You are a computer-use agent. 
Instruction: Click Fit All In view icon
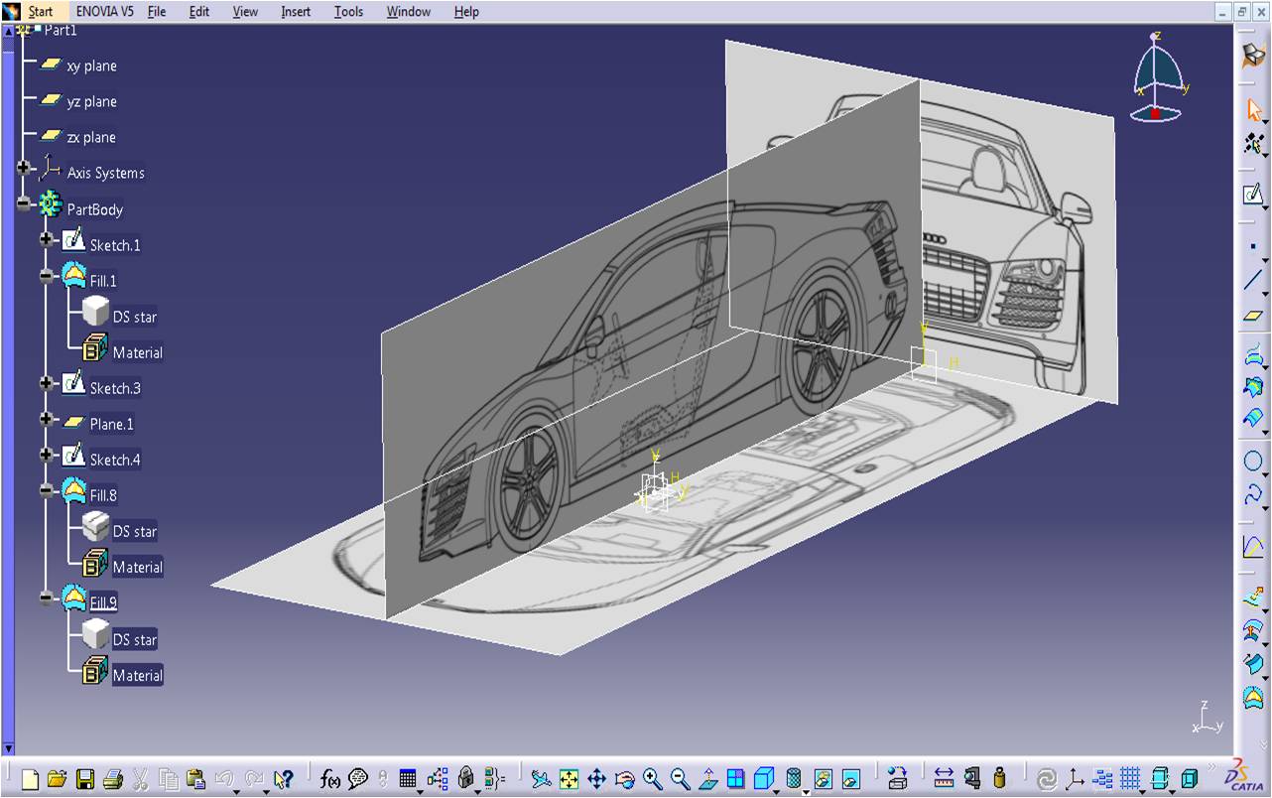pos(569,779)
